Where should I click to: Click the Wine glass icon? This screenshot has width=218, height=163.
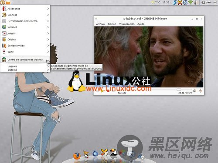(4, 52)
